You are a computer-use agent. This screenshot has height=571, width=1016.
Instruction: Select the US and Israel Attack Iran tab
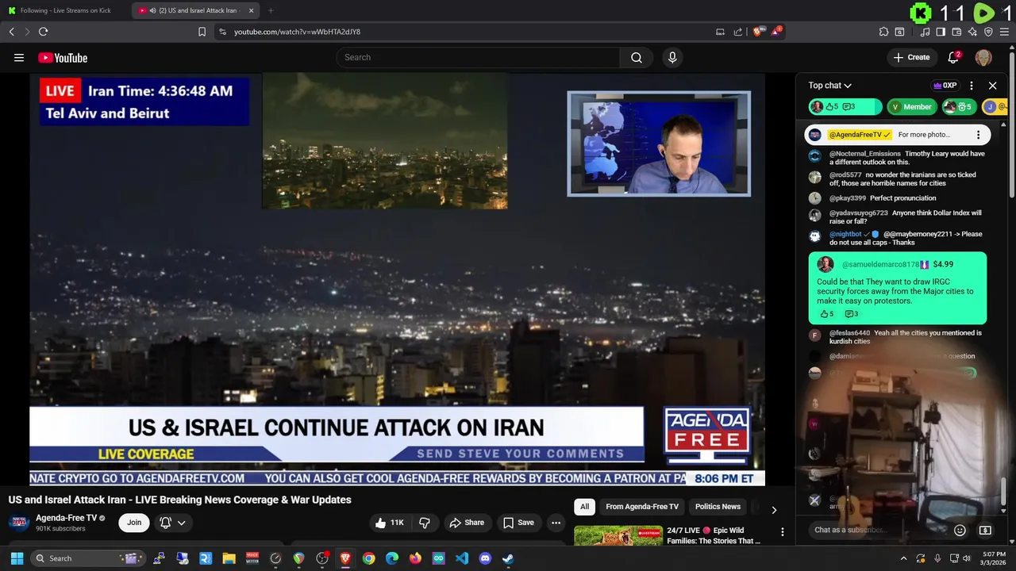click(x=196, y=10)
